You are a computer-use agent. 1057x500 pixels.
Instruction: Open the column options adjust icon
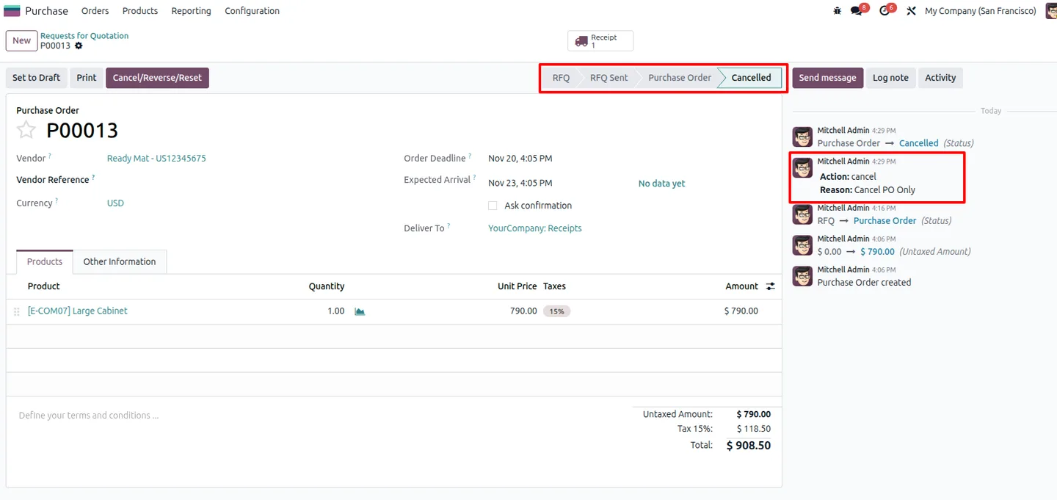point(770,286)
